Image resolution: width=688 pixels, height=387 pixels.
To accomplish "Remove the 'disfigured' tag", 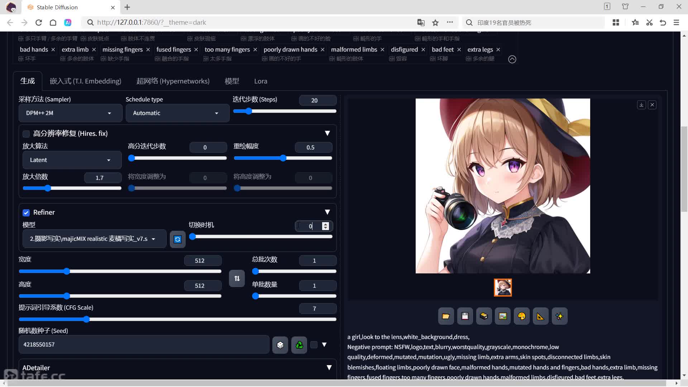I will click(423, 49).
